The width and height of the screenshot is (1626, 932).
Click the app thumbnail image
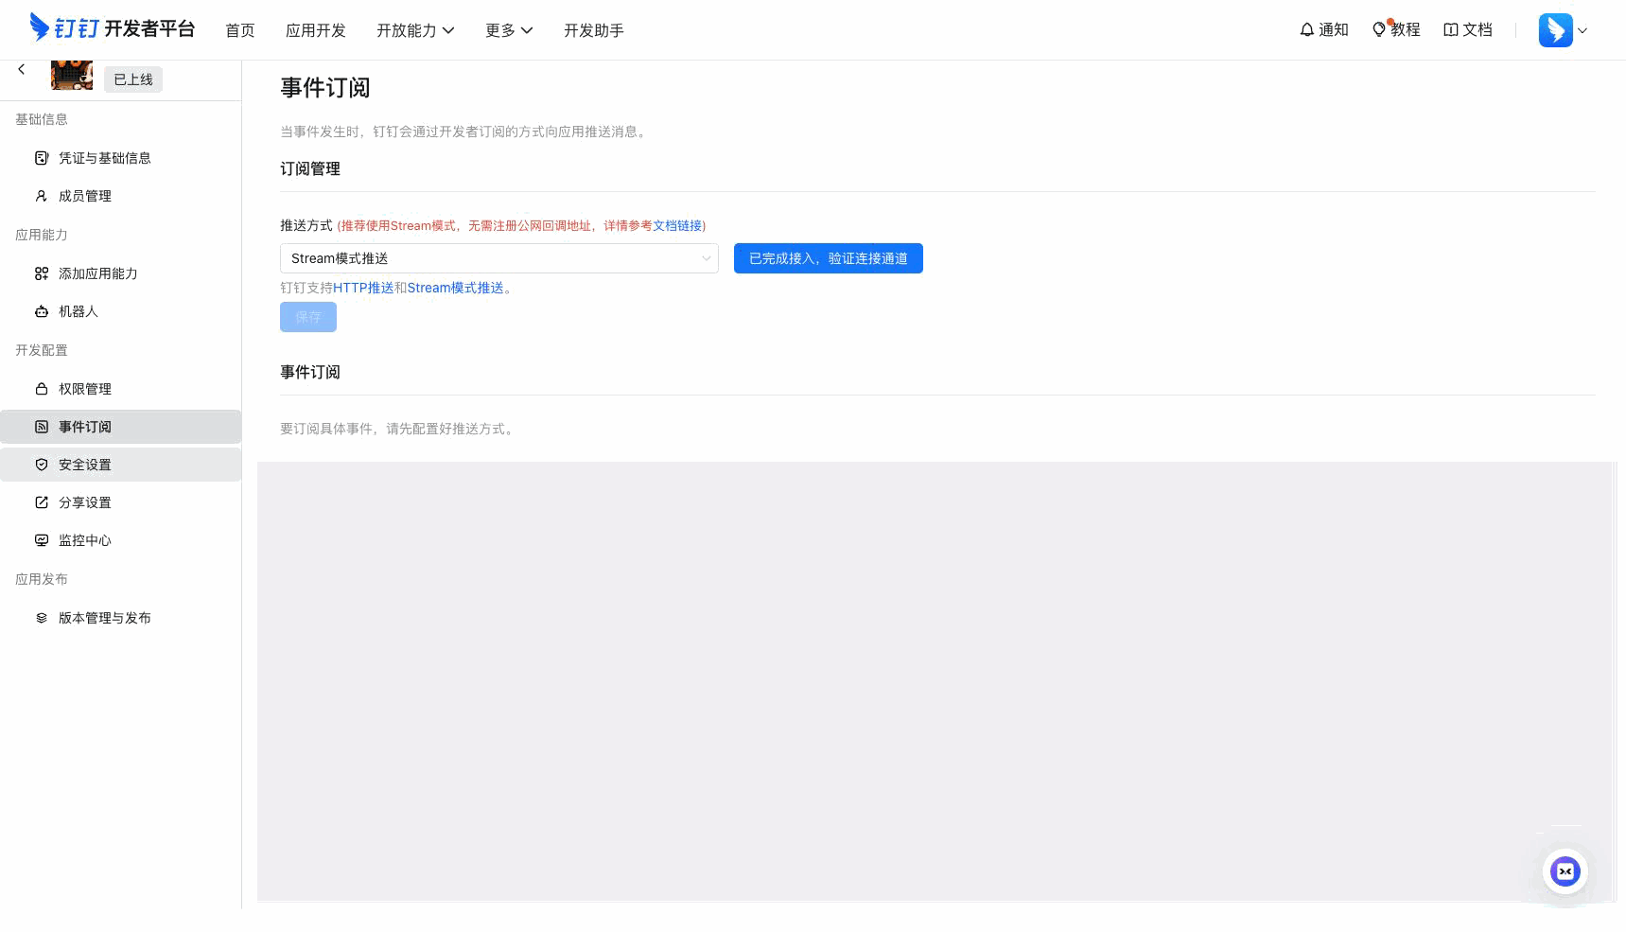72,75
